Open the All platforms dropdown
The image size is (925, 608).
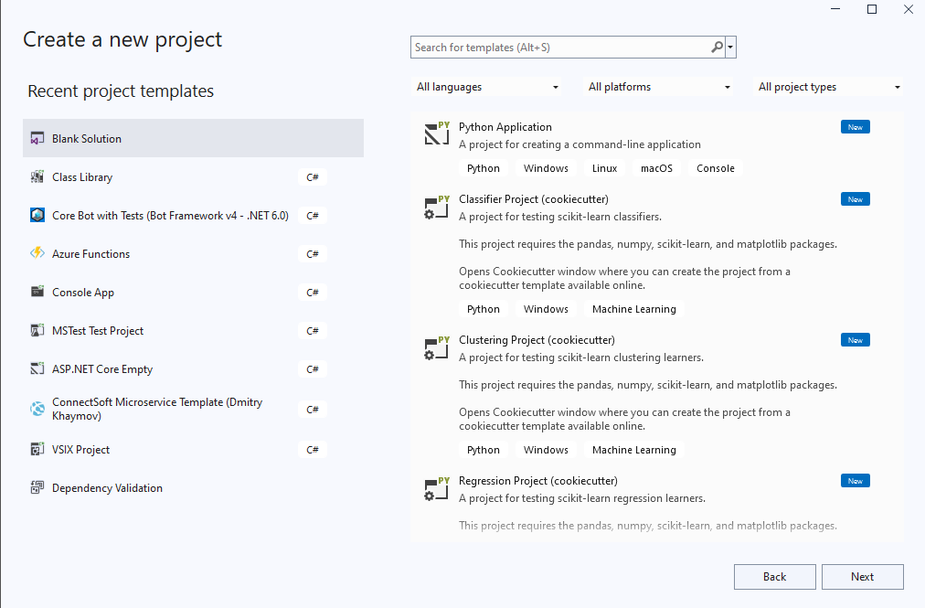(x=658, y=86)
